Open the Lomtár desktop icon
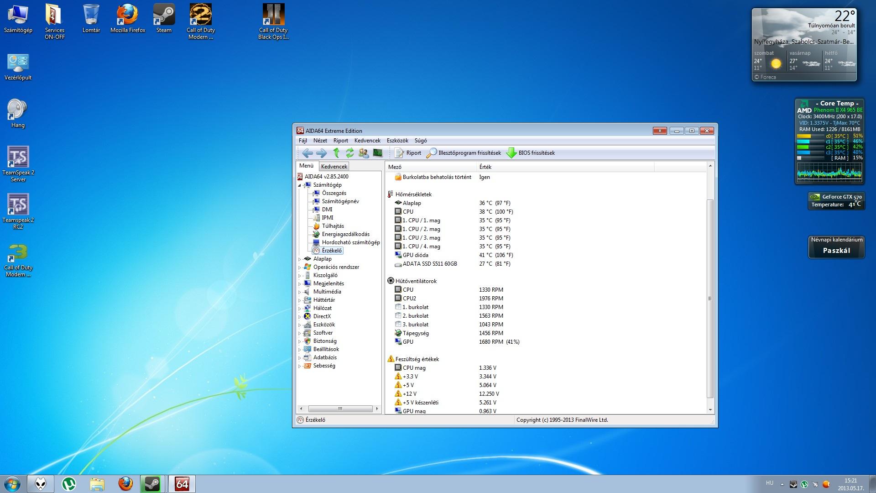Viewport: 876px width, 493px height. click(x=91, y=19)
